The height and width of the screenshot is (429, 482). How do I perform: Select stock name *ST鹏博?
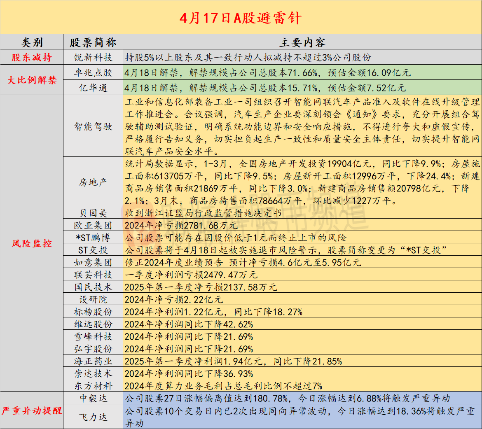coord(93,238)
